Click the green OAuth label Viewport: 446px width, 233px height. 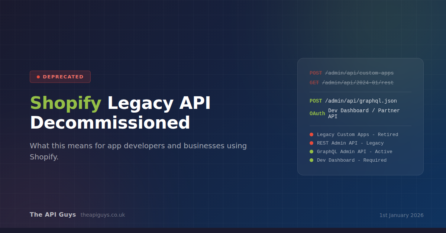pyautogui.click(x=317, y=114)
